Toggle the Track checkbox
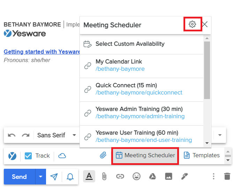The height and width of the screenshot is (189, 233). (x=28, y=156)
